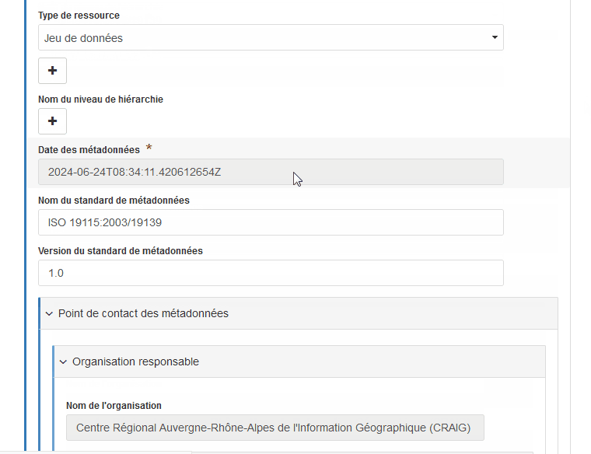Image resolution: width=591 pixels, height=454 pixels.
Task: Collapse Organisation responsable using its chevron icon
Action: pyautogui.click(x=63, y=362)
